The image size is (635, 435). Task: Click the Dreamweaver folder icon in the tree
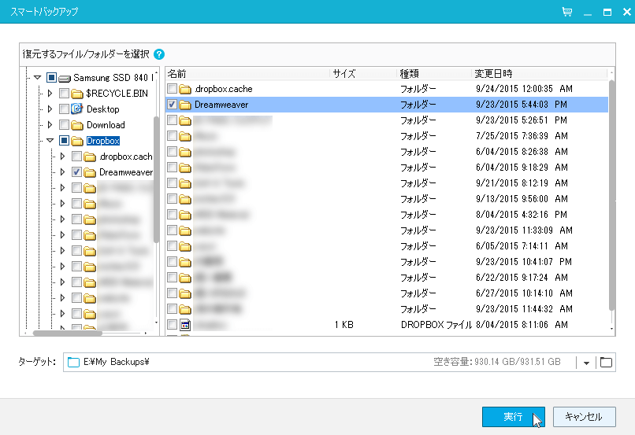tap(90, 172)
